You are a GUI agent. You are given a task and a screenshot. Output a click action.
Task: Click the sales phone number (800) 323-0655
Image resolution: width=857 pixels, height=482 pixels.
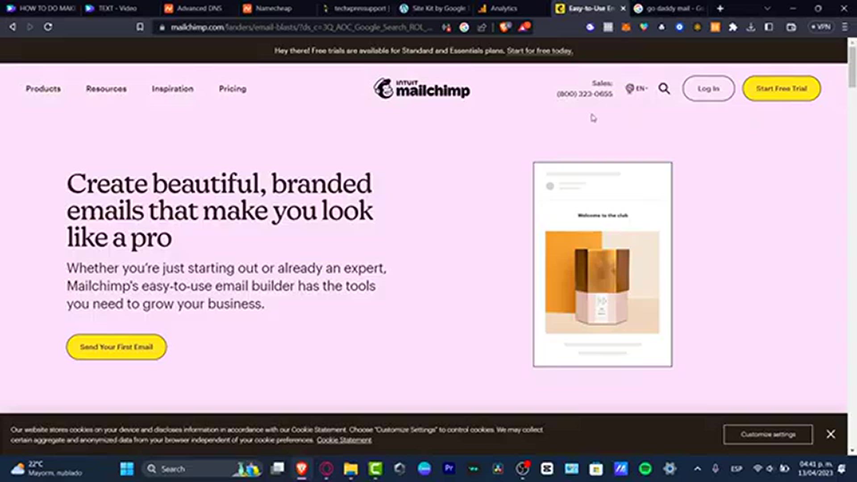[585, 94]
